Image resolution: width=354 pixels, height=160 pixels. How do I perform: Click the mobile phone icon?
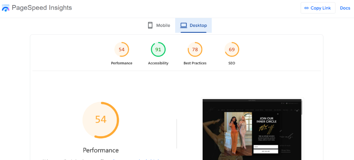[150, 25]
